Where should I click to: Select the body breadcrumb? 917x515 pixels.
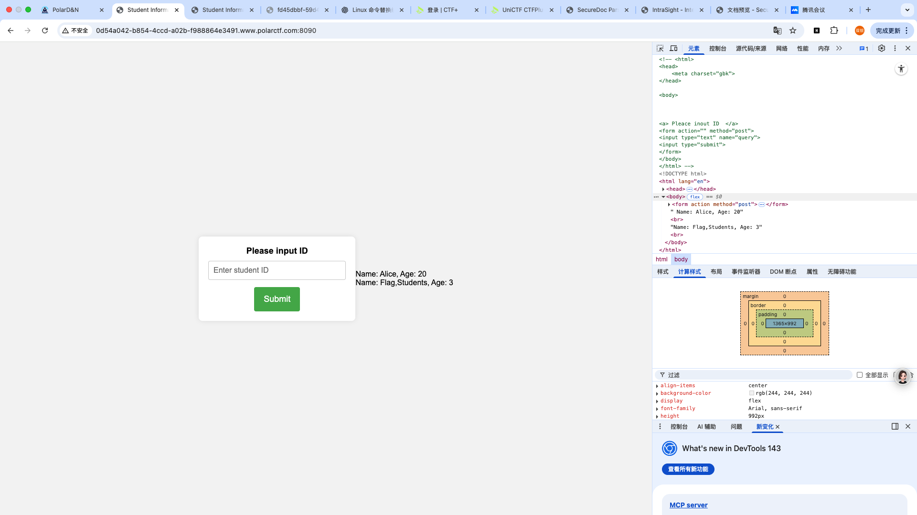pyautogui.click(x=681, y=259)
